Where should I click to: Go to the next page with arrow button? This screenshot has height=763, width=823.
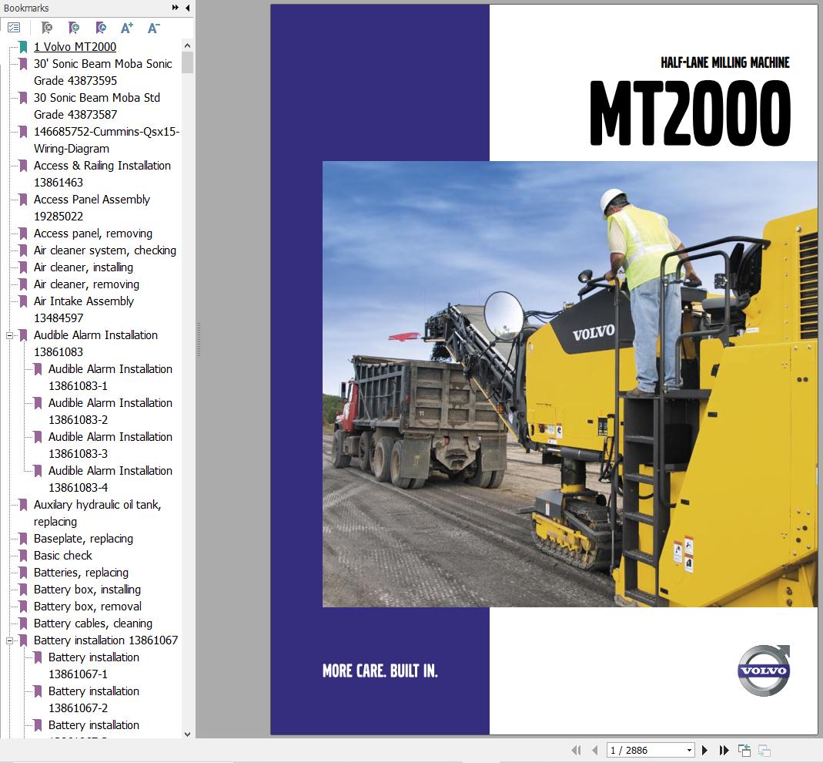coord(704,749)
